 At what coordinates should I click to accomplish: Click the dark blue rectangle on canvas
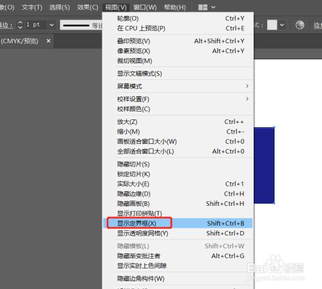[x=264, y=165]
